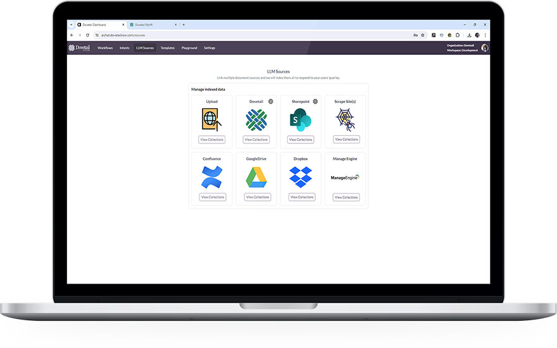
Task: Open the Workflows menu item
Action: (105, 48)
